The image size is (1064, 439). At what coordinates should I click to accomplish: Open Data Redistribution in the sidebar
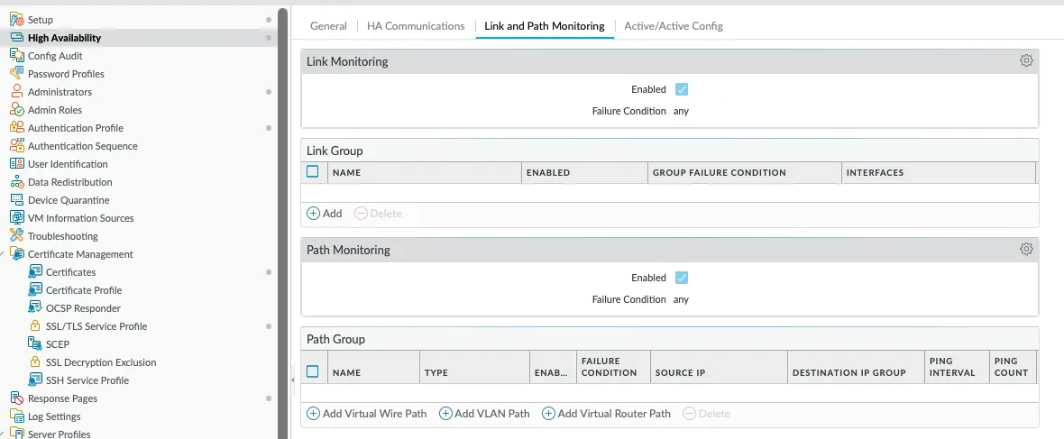click(x=70, y=182)
